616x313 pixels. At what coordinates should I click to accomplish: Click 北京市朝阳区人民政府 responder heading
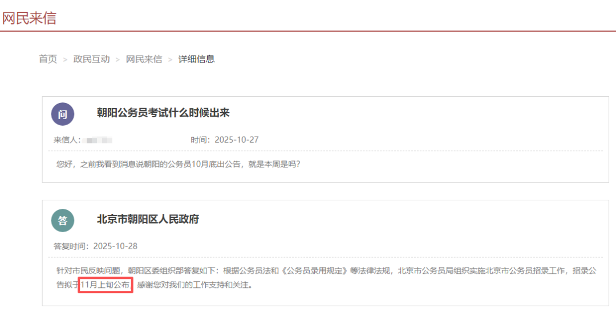[148, 220]
